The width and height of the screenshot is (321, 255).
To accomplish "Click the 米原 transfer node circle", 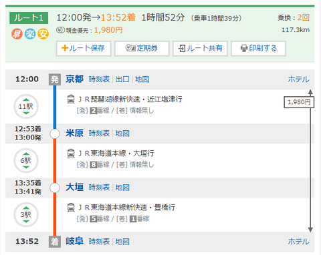I will point(55,134).
